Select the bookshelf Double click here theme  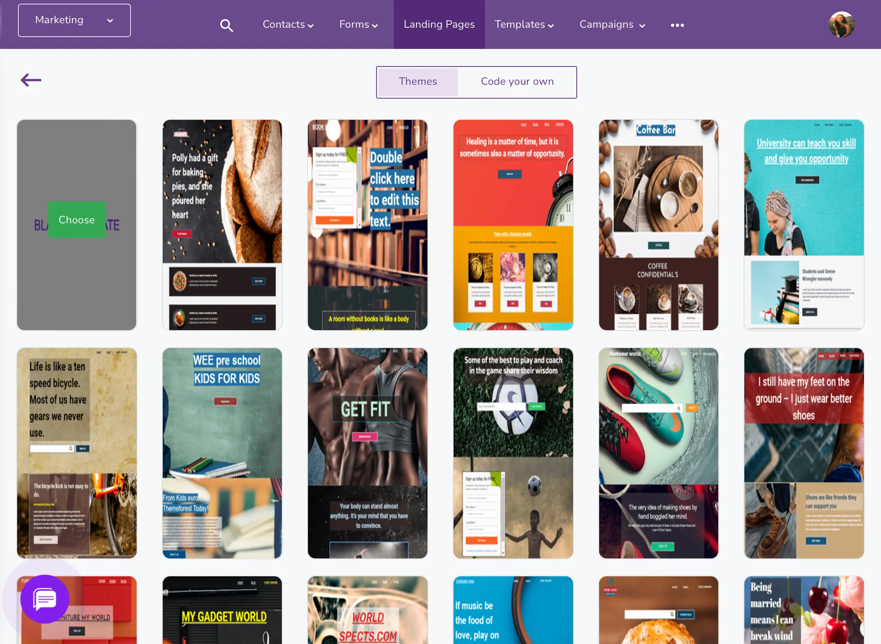367,225
